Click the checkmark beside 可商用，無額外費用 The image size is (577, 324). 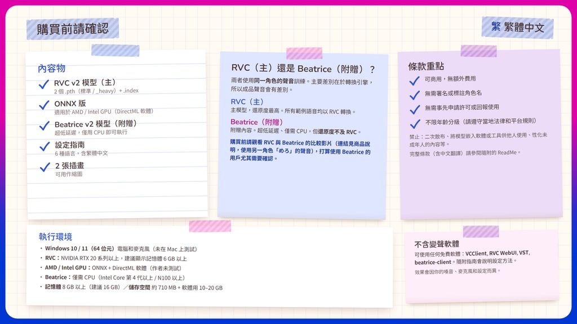pyautogui.click(x=414, y=81)
